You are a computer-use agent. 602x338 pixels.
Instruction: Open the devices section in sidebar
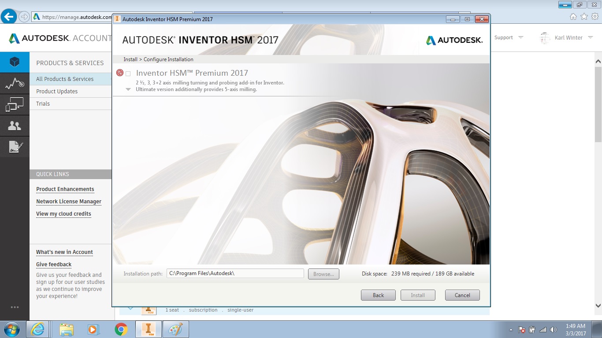pos(15,104)
